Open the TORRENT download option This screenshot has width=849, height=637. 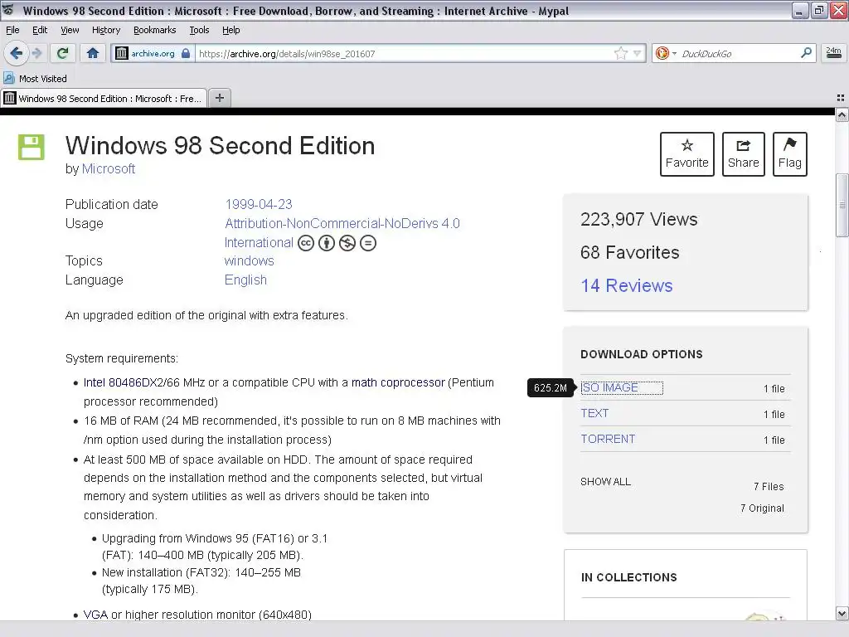608,439
